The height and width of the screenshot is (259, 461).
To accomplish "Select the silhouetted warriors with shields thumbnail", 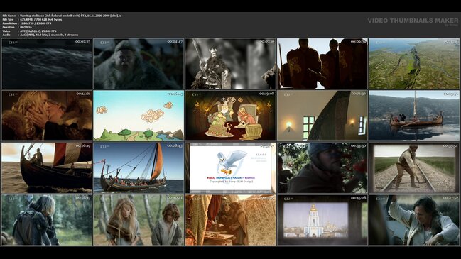I will tap(322, 64).
